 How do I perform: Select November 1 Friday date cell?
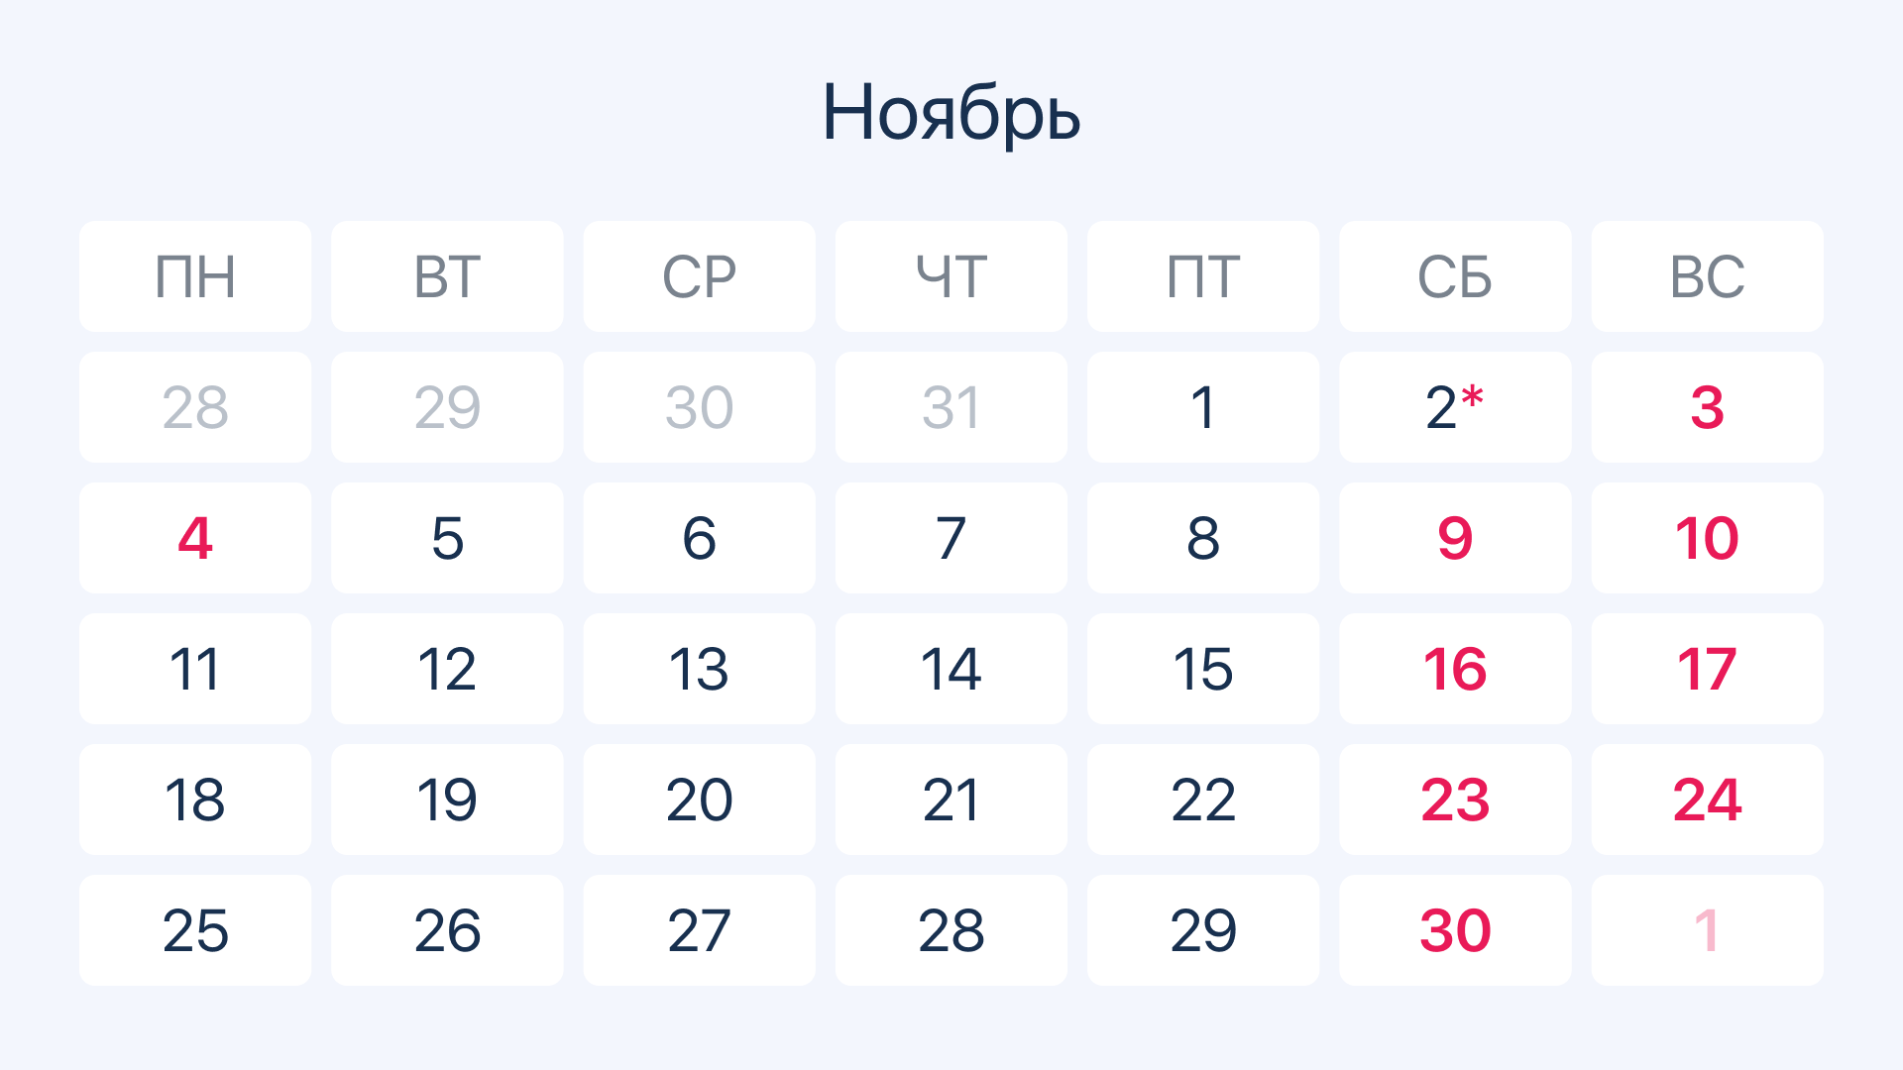coord(1202,407)
